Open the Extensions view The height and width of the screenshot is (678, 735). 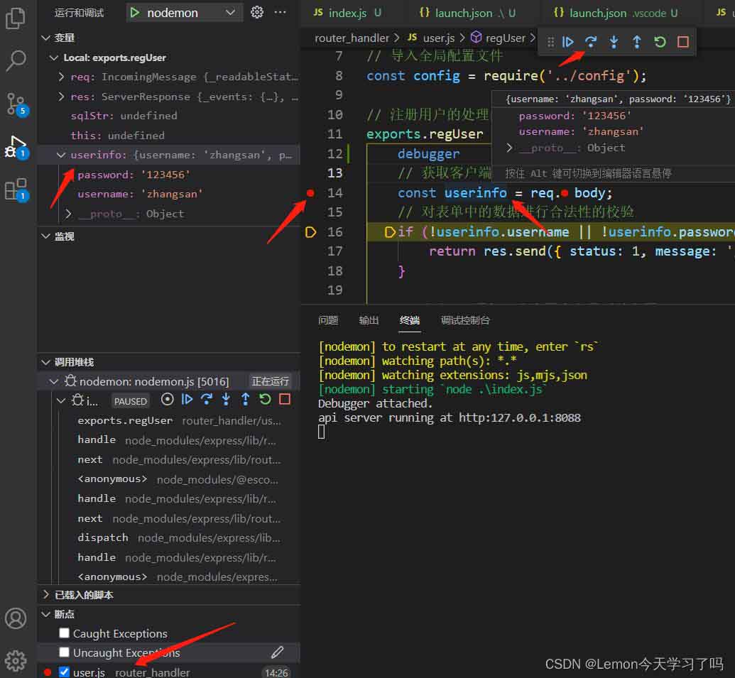coord(16,190)
